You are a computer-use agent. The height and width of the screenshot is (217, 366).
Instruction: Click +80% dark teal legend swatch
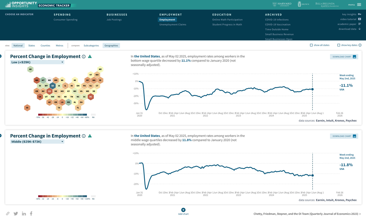pos(84,115)
